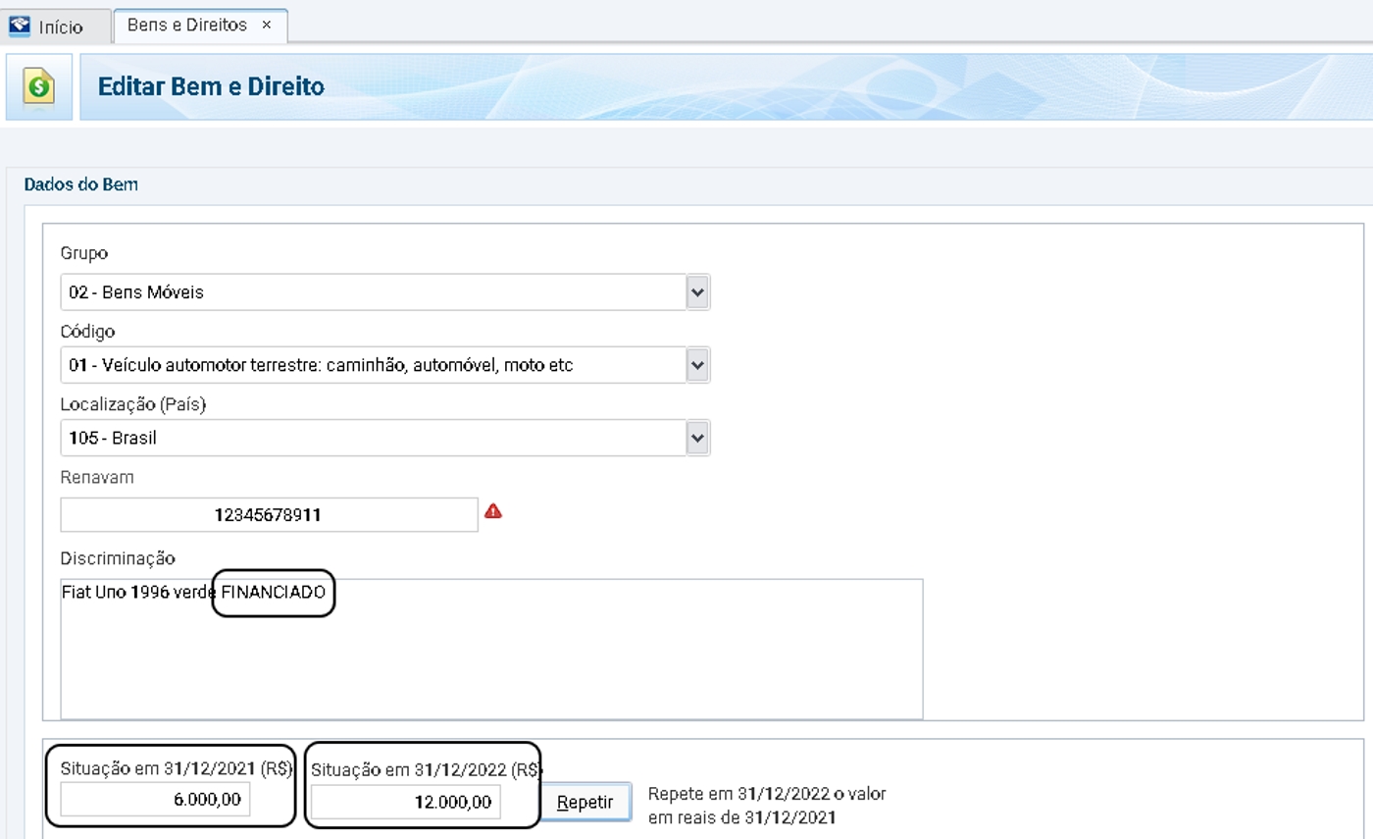Image resolution: width=1373 pixels, height=839 pixels.
Task: Click inside the Discriminação text area
Action: point(491,649)
